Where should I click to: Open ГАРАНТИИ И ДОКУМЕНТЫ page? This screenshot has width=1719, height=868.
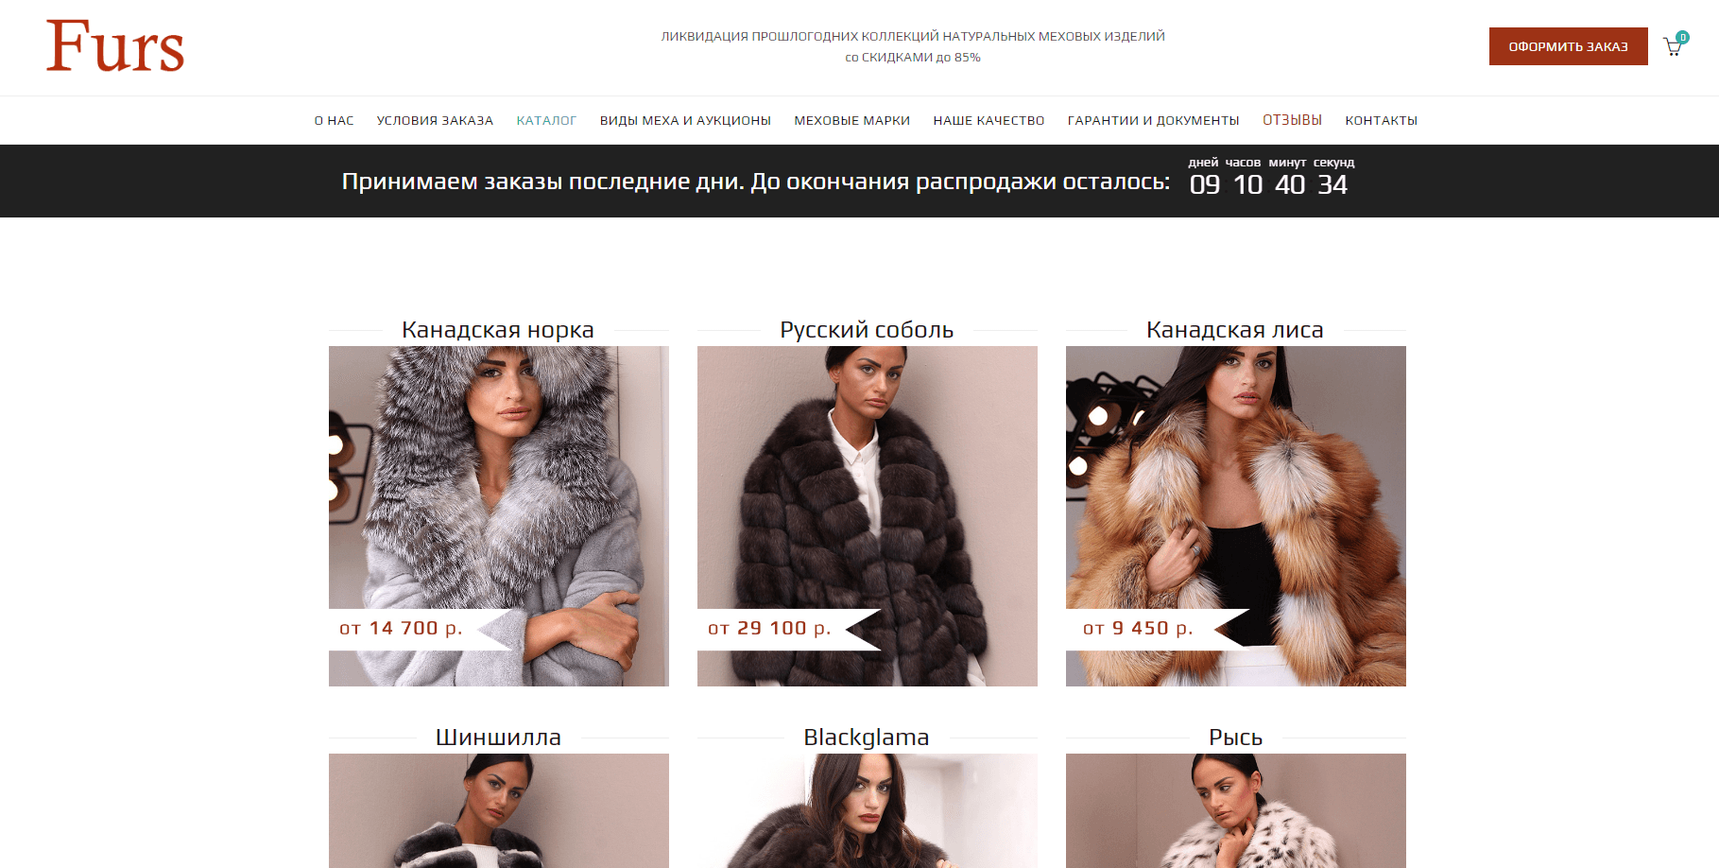(x=1153, y=120)
